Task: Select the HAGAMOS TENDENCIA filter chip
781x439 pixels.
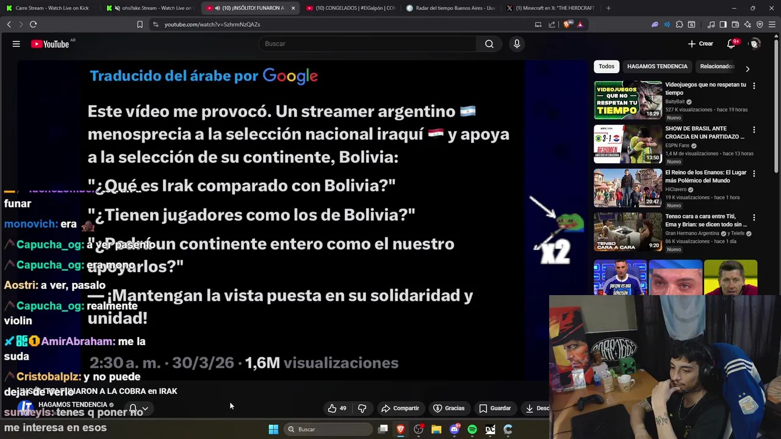Action: 657,66
